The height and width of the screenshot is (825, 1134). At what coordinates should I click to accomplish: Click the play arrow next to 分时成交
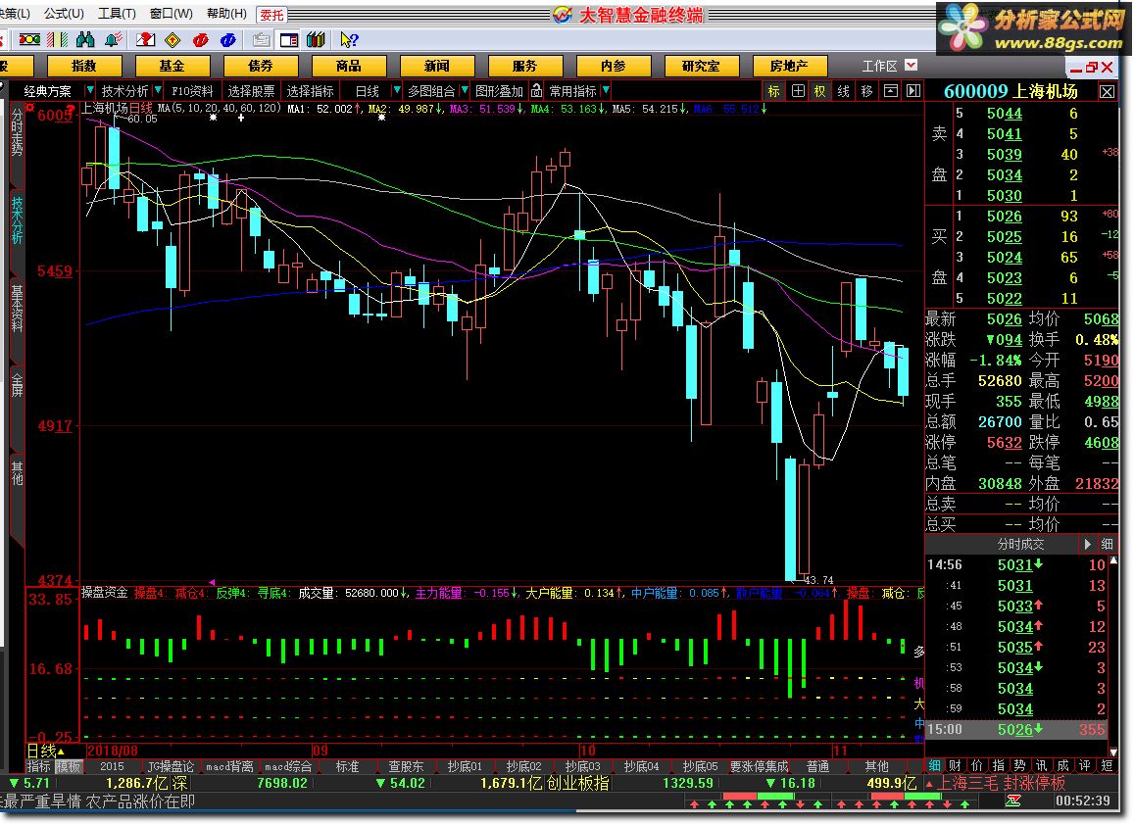(x=1087, y=544)
